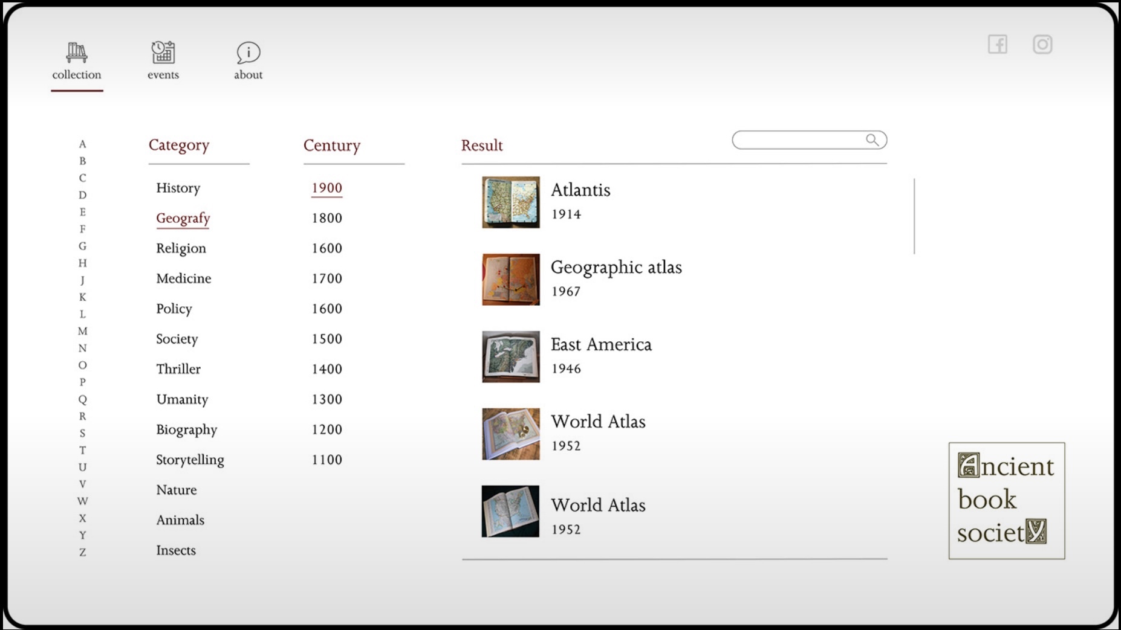Open the East America title
Viewport: 1121px width, 630px height.
(x=601, y=344)
